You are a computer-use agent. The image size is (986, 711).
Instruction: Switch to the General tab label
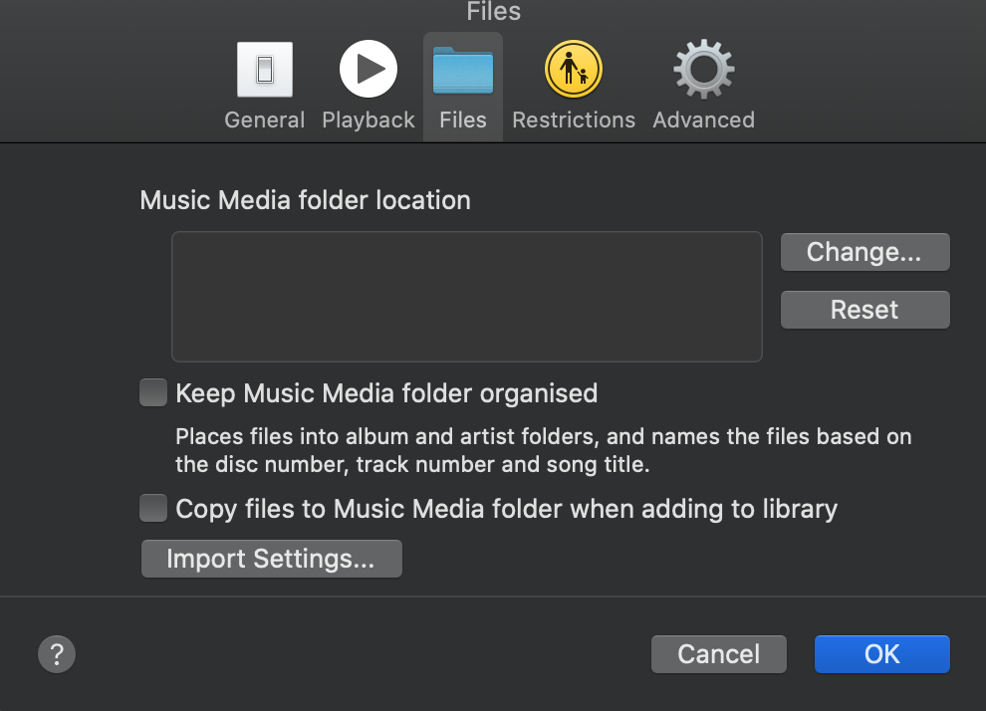pyautogui.click(x=265, y=120)
